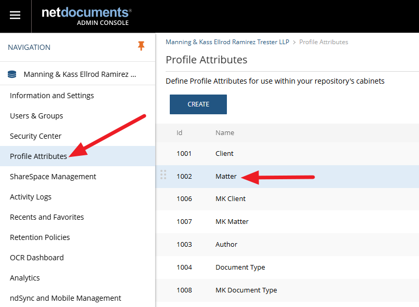Image resolution: width=419 pixels, height=307 pixels.
Task: Open Information and Settings
Action: (52, 96)
